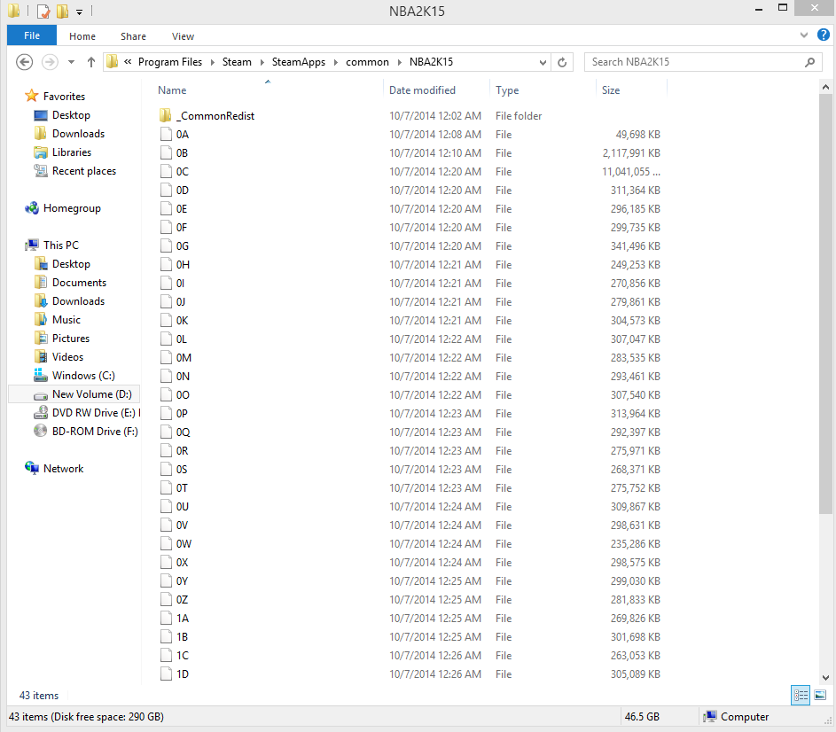This screenshot has height=732, width=836.
Task: Refresh the NBA2K15 folder view
Action: pos(562,62)
